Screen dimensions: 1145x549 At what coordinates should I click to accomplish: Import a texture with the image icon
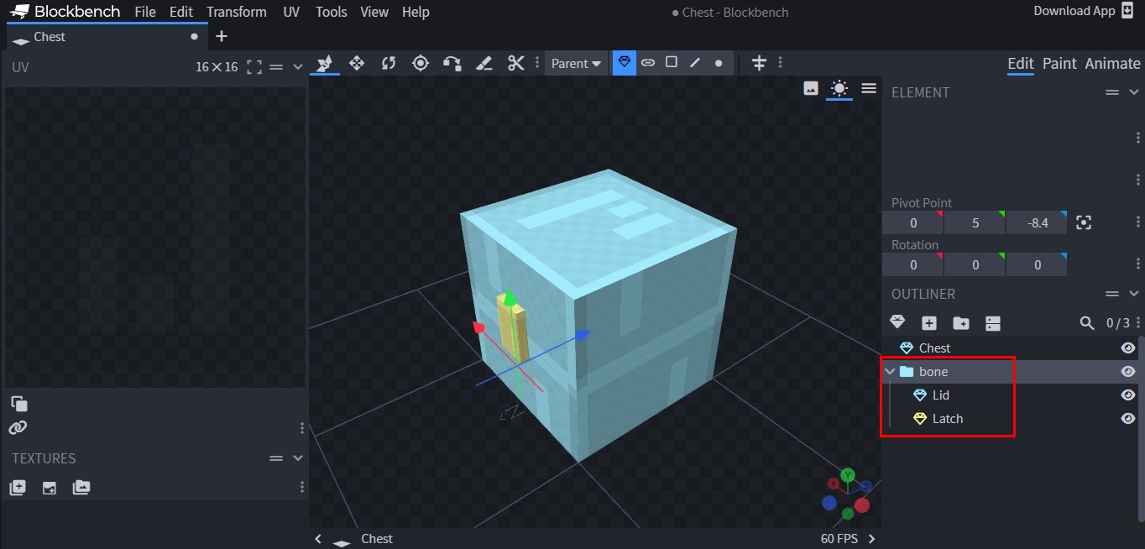coord(50,488)
